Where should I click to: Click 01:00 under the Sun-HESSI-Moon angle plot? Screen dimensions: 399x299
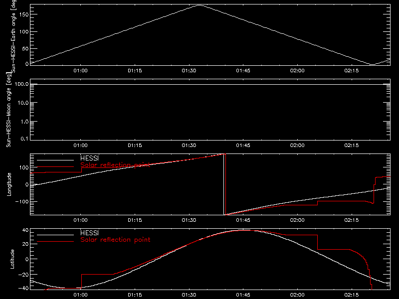point(80,145)
